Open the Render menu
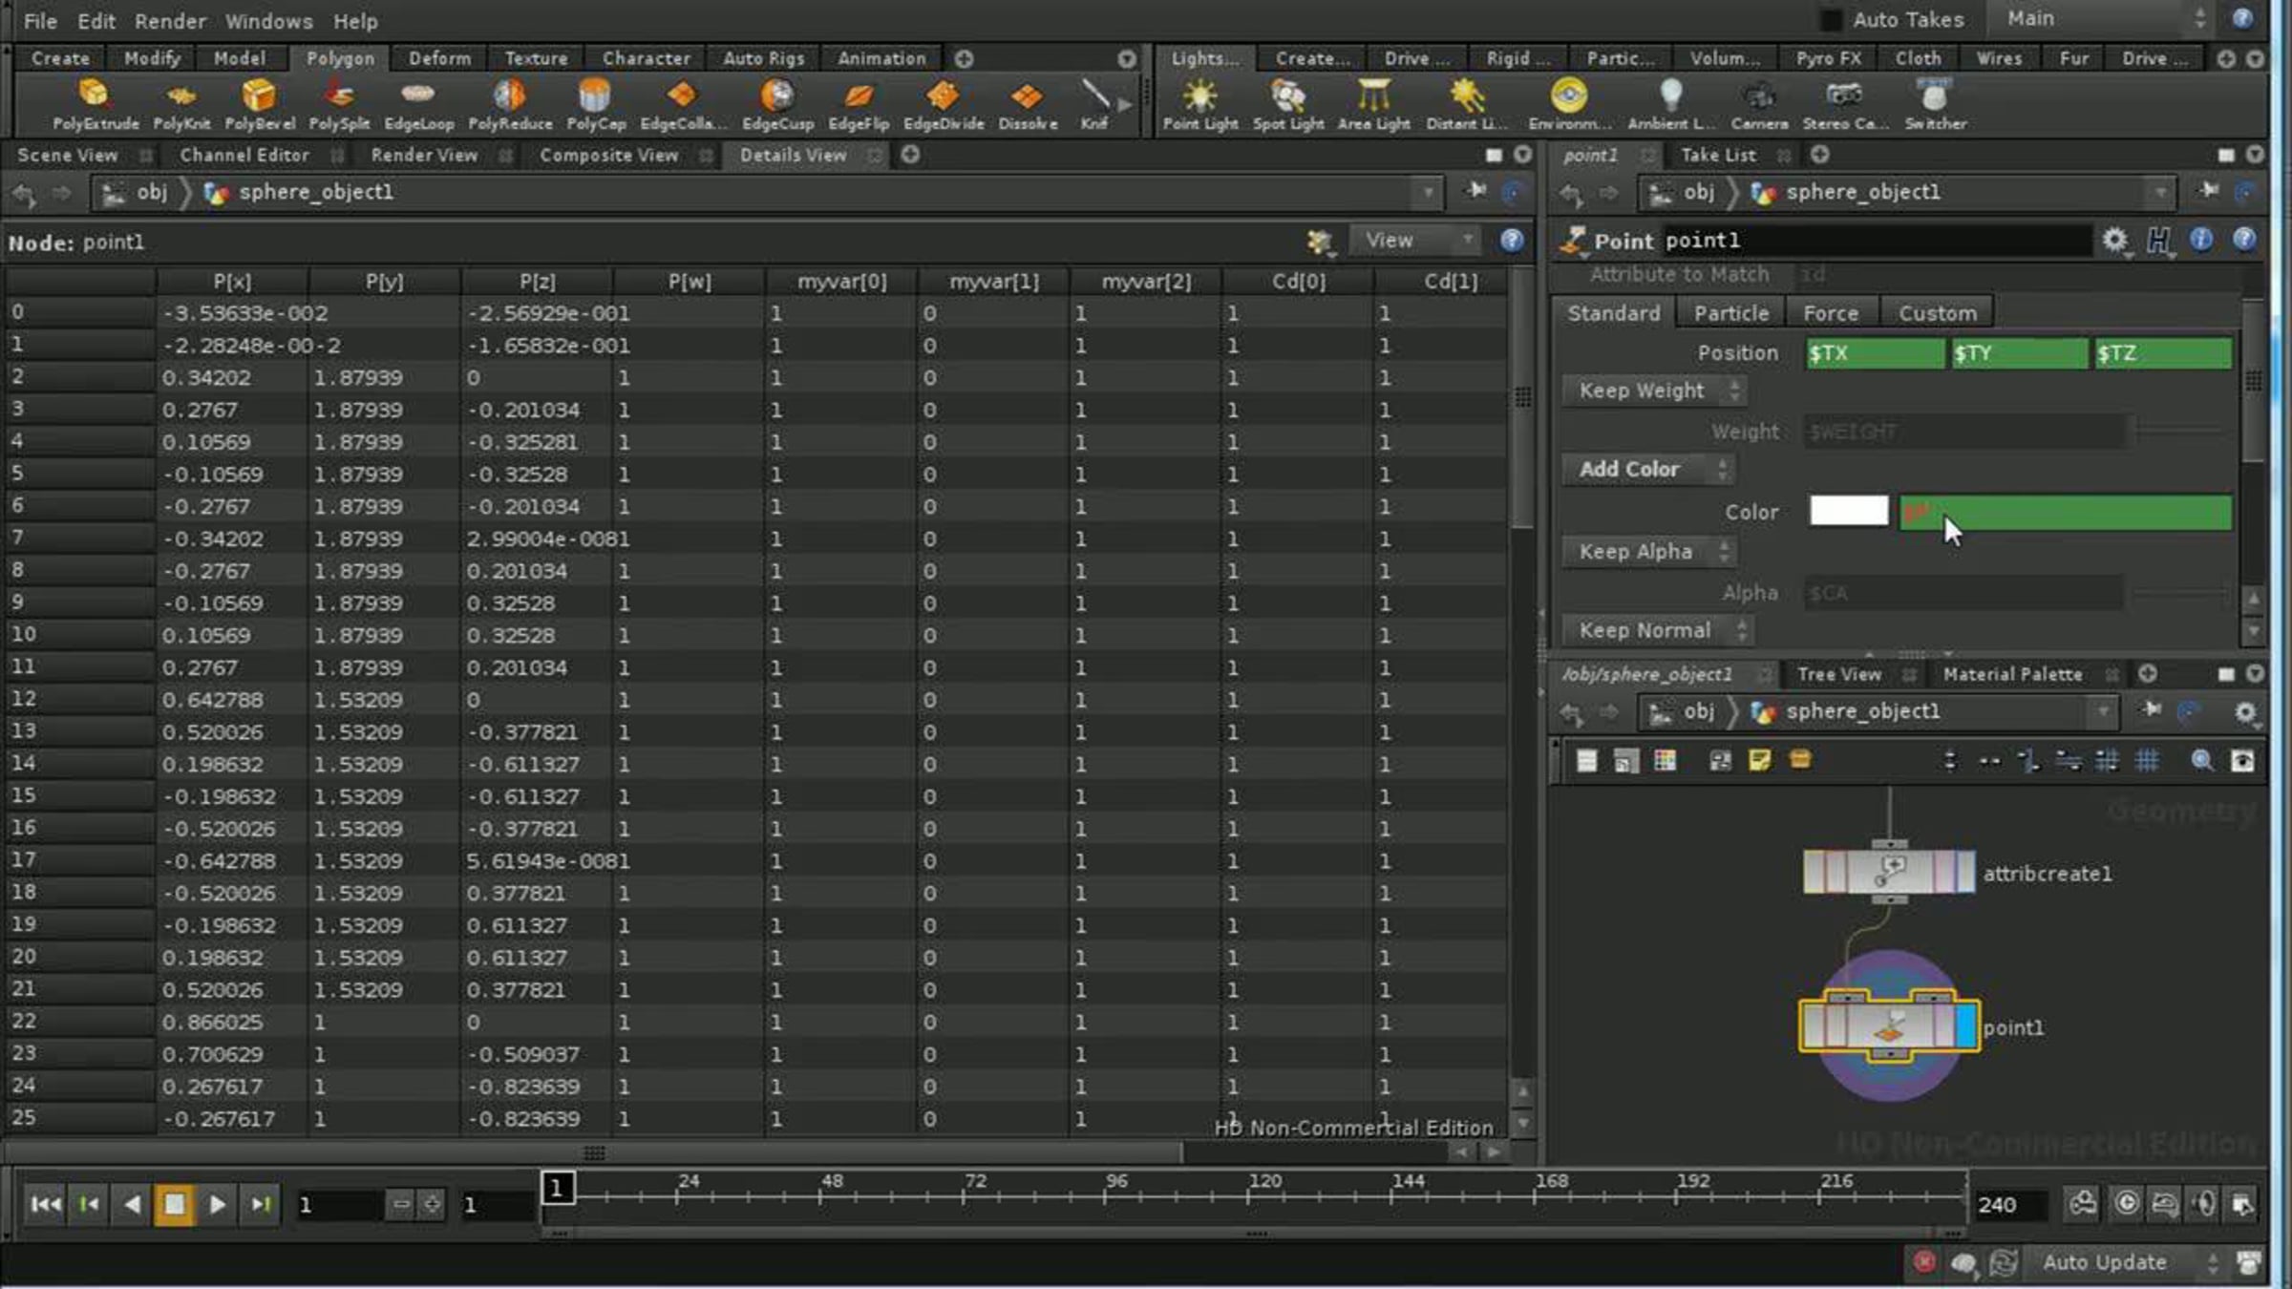 tap(169, 21)
